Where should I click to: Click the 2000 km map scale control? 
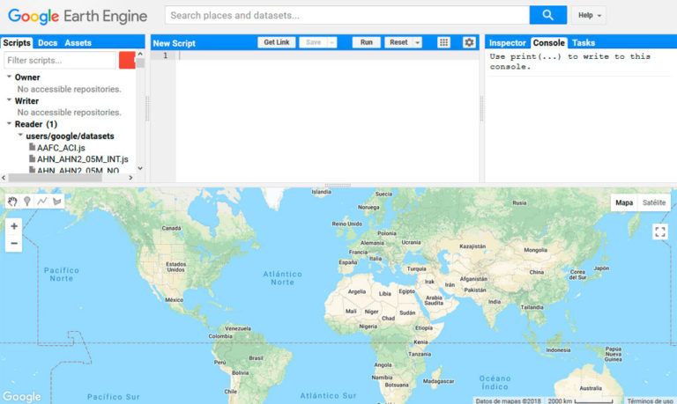tap(580, 401)
